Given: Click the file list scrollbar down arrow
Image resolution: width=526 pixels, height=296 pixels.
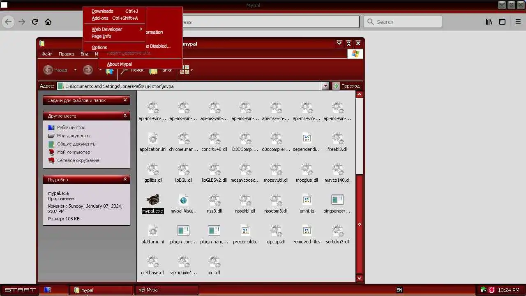Looking at the screenshot, I should click(360, 278).
